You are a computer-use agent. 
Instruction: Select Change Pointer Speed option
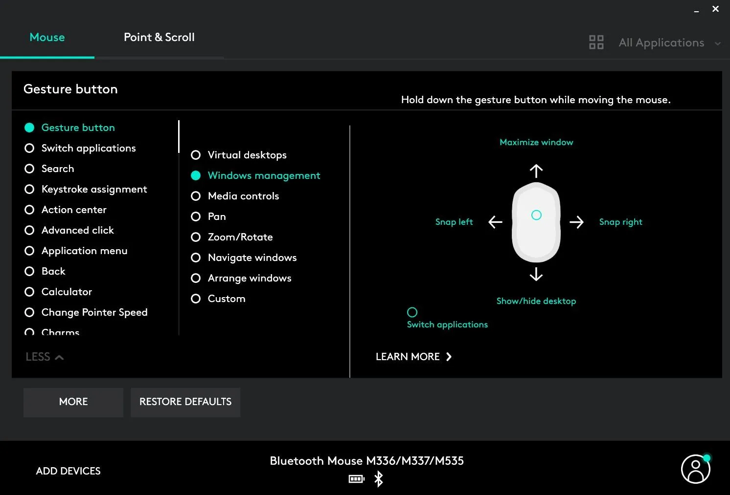tap(29, 312)
